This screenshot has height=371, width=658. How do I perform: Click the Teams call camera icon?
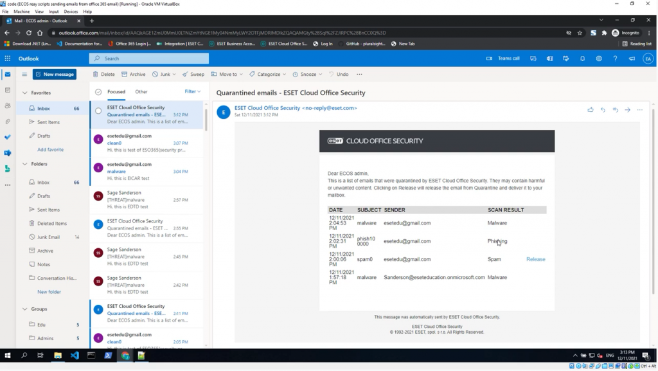coord(489,59)
